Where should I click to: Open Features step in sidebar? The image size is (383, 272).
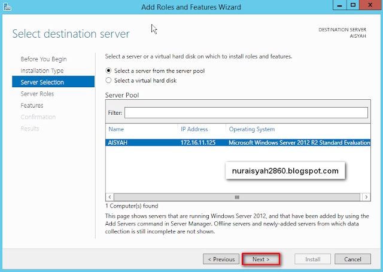tap(32, 105)
